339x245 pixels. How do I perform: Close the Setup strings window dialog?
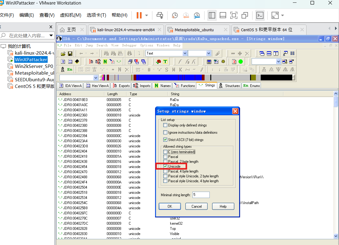point(235,111)
